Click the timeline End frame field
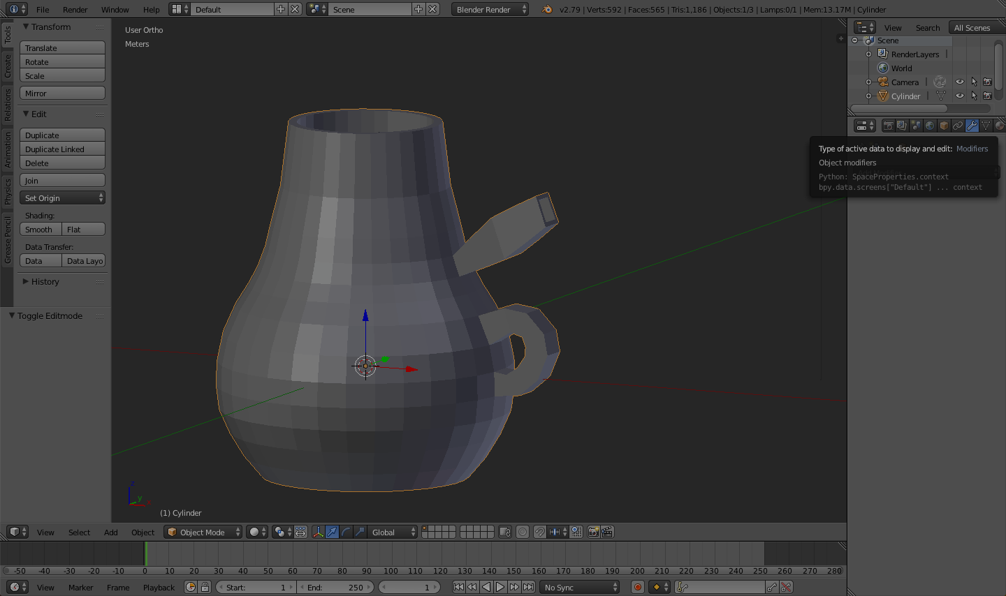 pos(335,587)
